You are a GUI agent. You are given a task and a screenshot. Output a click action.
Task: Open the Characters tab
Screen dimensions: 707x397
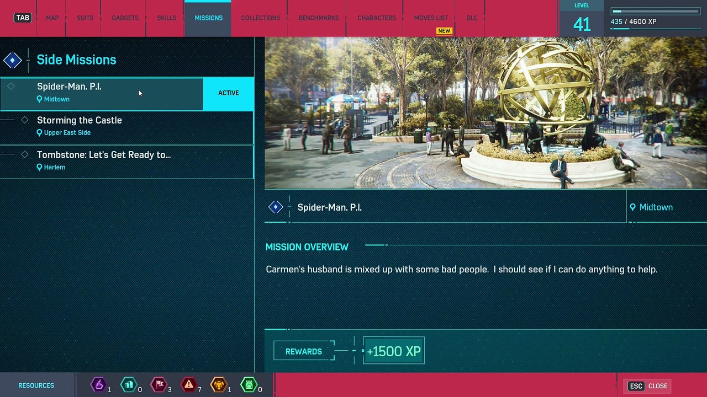coord(376,18)
